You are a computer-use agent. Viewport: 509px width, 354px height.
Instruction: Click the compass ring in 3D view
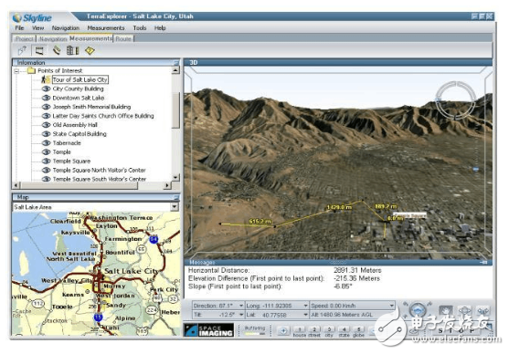click(x=456, y=99)
